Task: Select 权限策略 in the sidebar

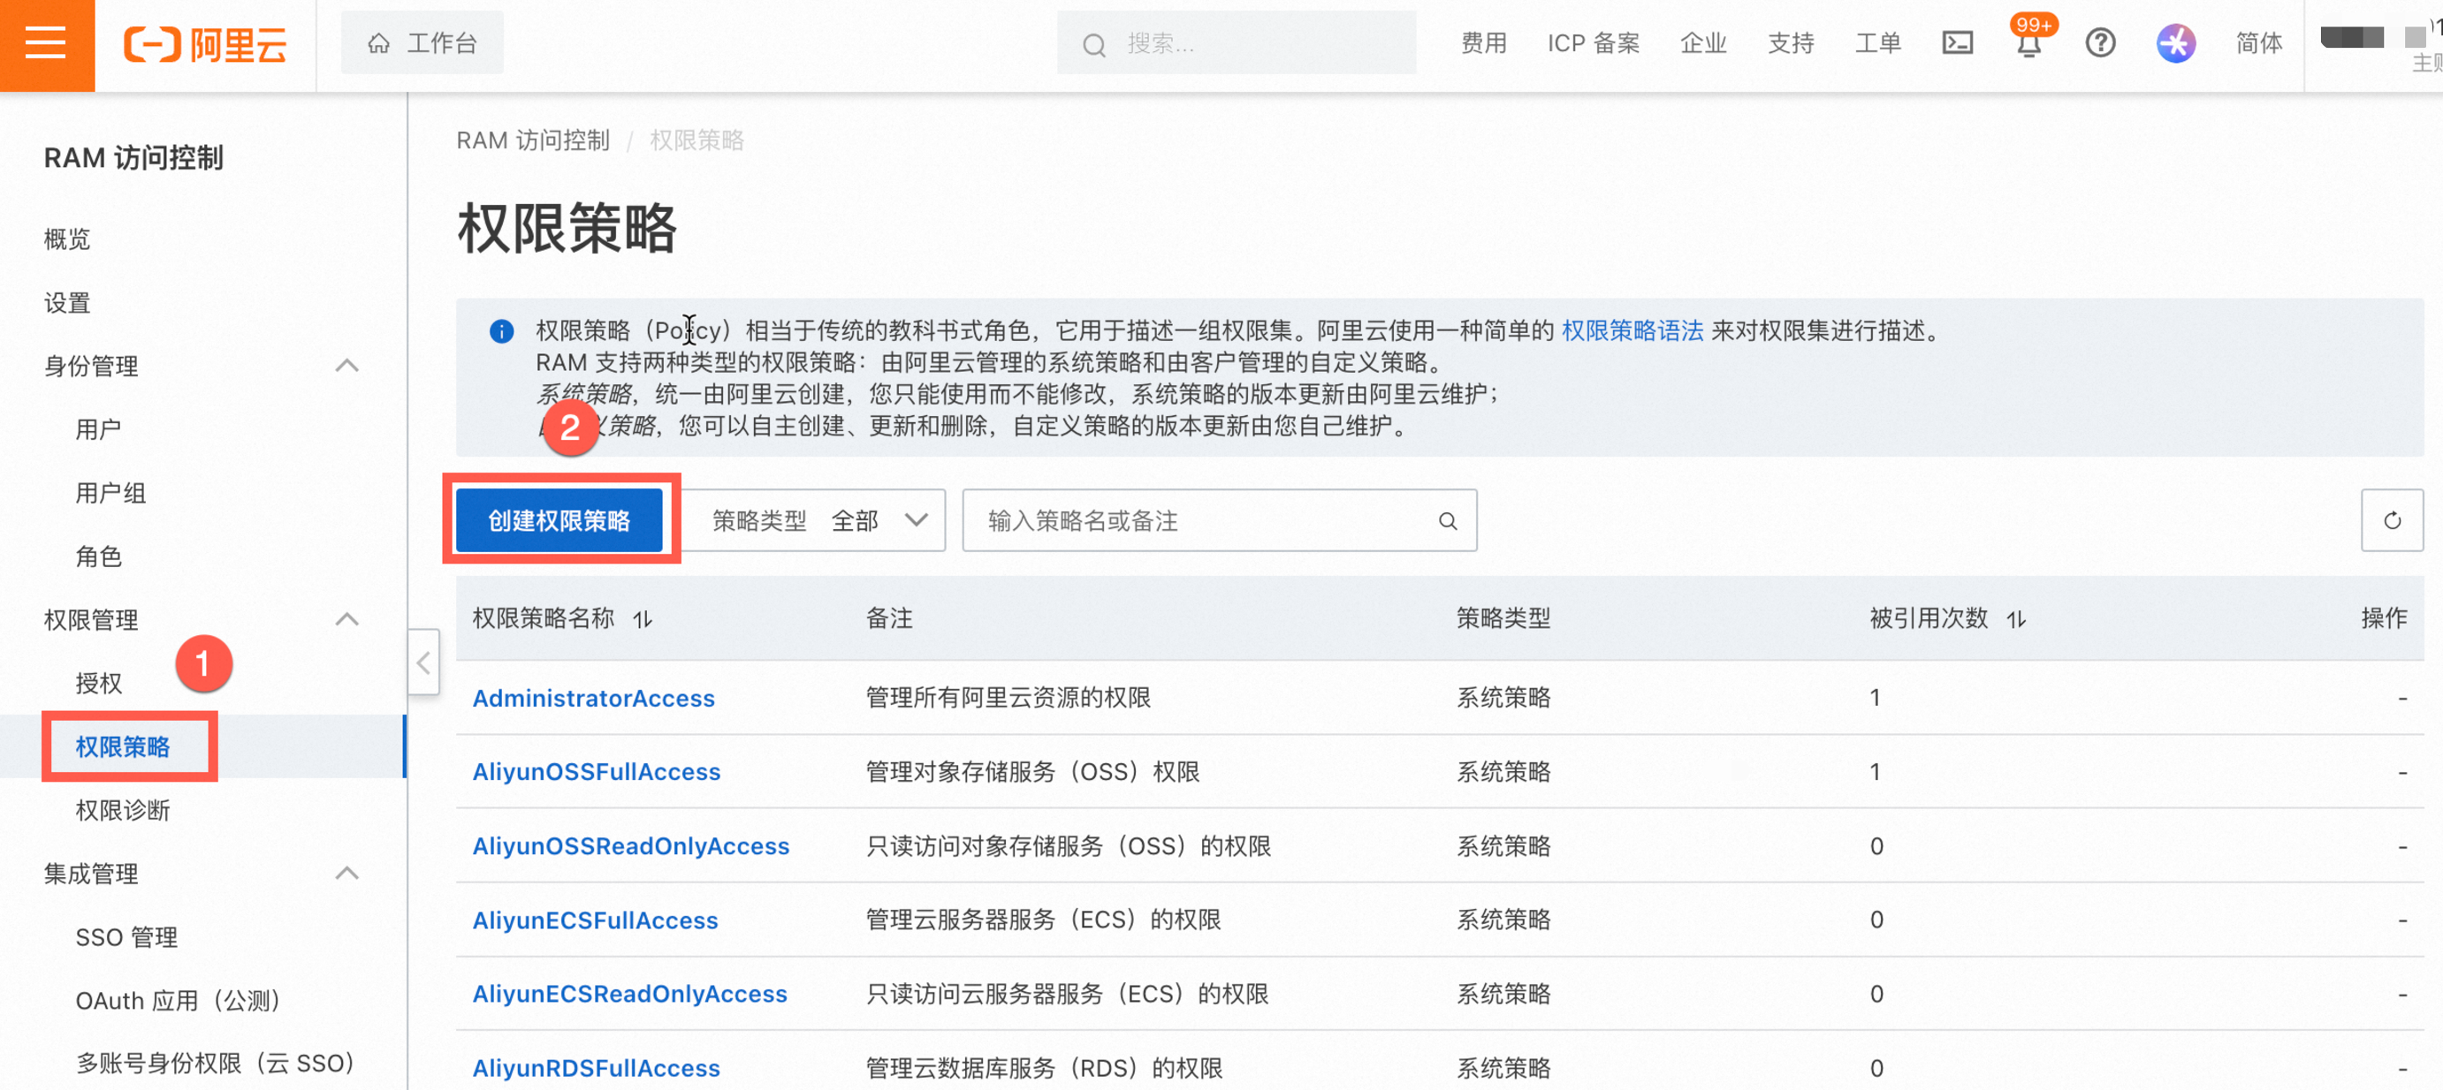Action: coord(123,747)
